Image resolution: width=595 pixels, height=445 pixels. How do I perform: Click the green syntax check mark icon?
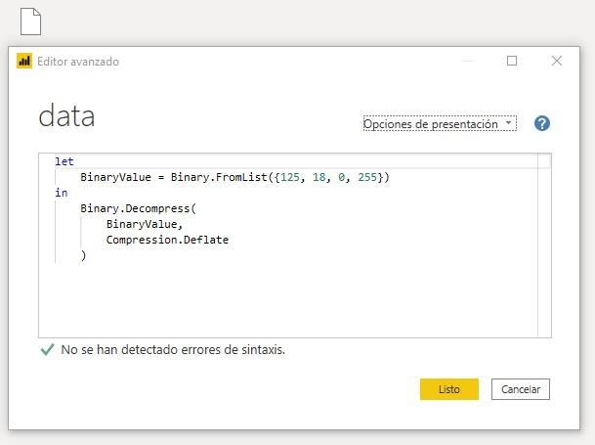pos(47,349)
